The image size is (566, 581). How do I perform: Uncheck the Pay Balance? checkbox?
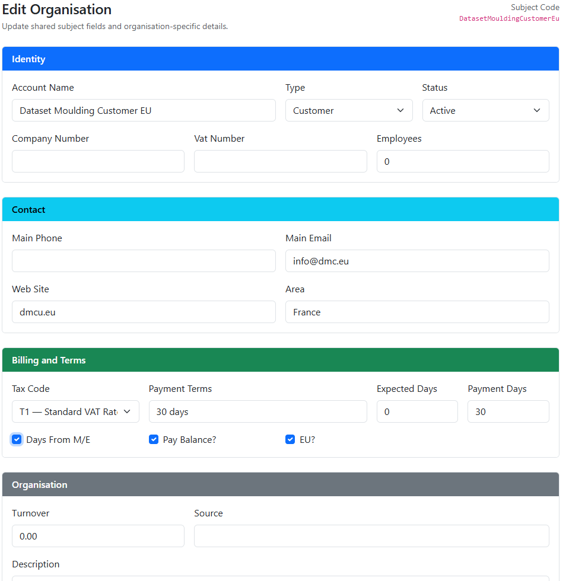pos(154,439)
